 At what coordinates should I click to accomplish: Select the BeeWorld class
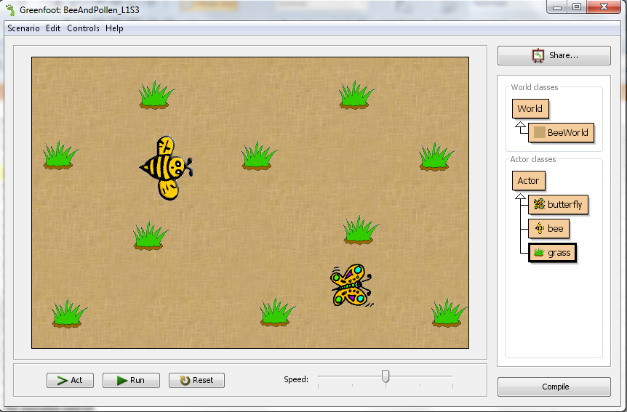561,133
